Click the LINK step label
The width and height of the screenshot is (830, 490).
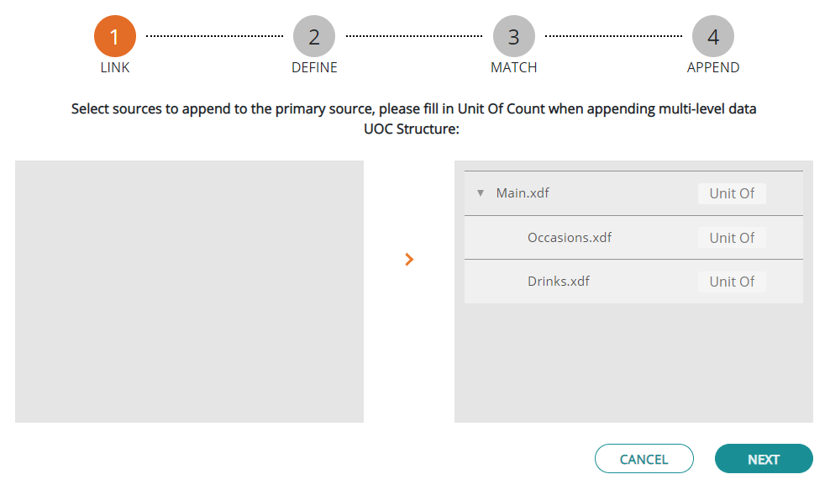(x=114, y=67)
